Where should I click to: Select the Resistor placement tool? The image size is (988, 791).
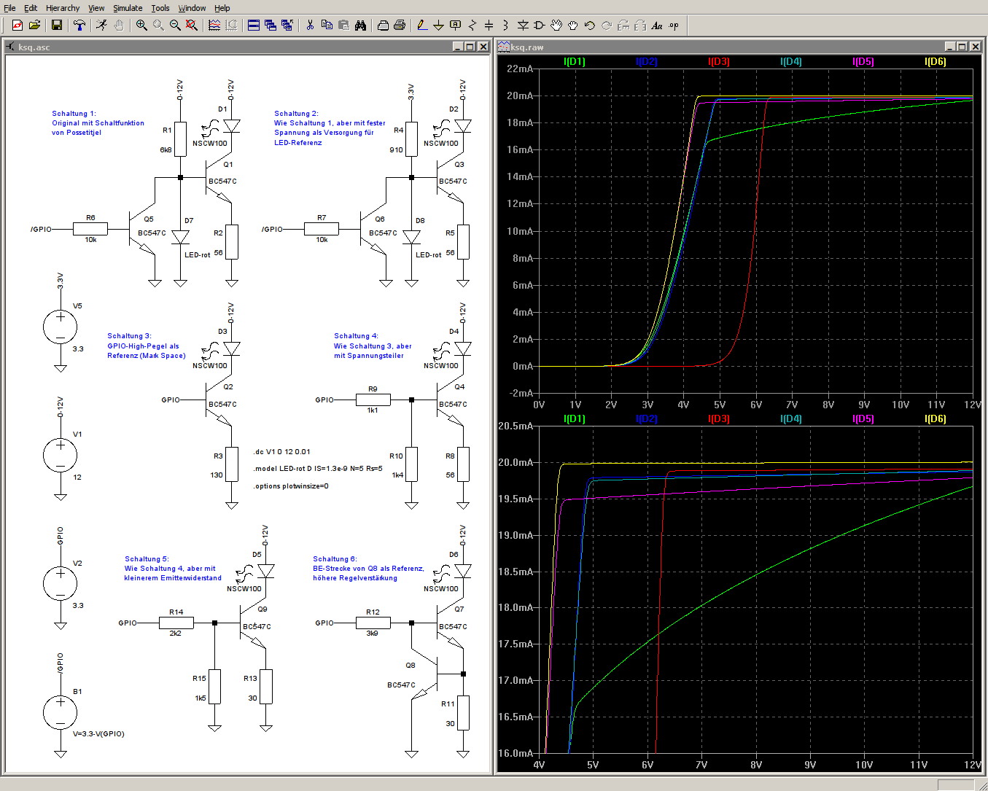(472, 26)
